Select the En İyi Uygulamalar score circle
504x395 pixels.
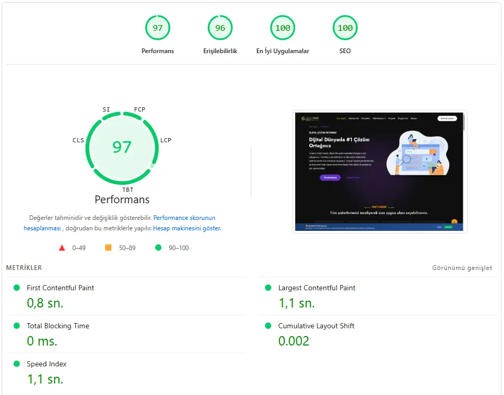click(x=282, y=28)
